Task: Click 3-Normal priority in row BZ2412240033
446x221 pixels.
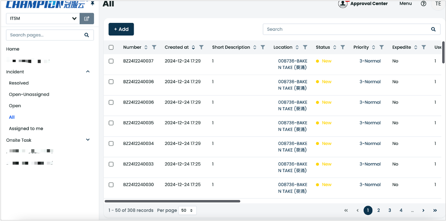Action: [370, 164]
